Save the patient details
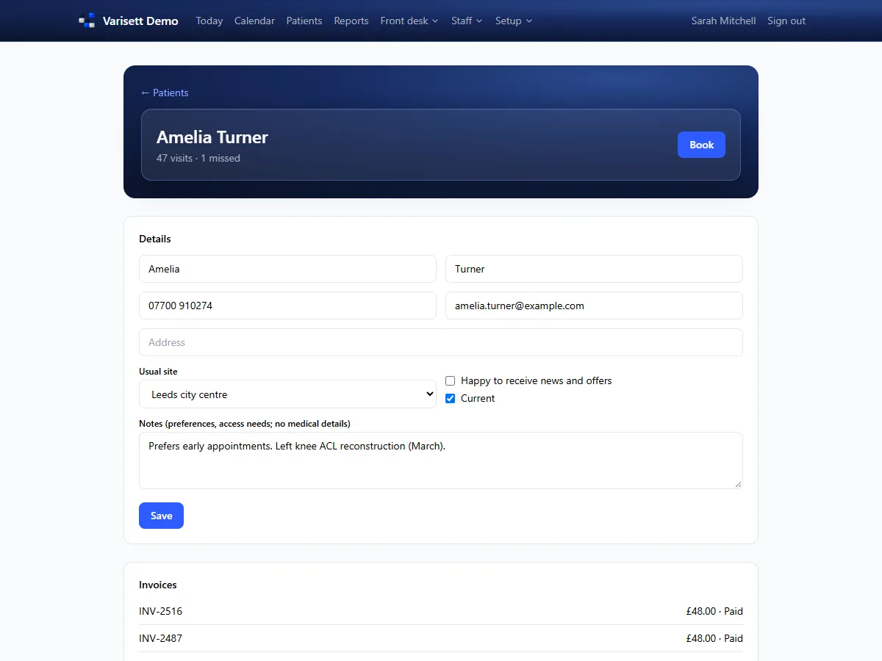 coord(161,516)
